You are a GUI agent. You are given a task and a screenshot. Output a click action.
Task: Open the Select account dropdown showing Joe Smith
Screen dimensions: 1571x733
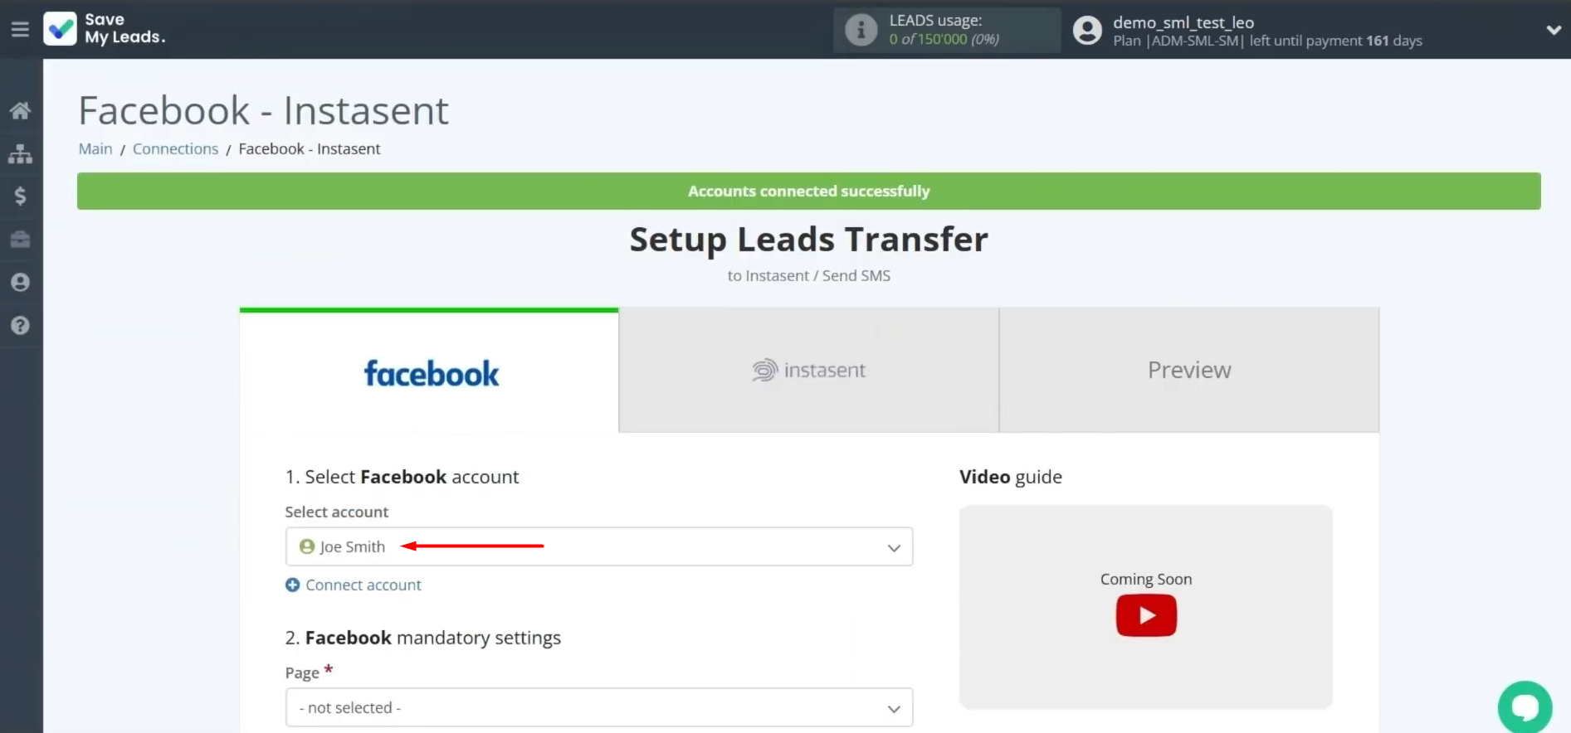point(599,546)
